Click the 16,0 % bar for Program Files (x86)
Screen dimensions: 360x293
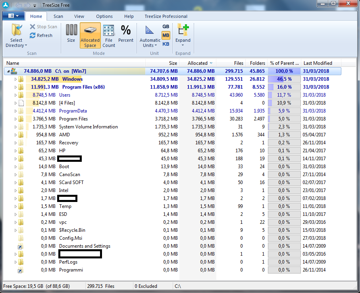coord(284,87)
